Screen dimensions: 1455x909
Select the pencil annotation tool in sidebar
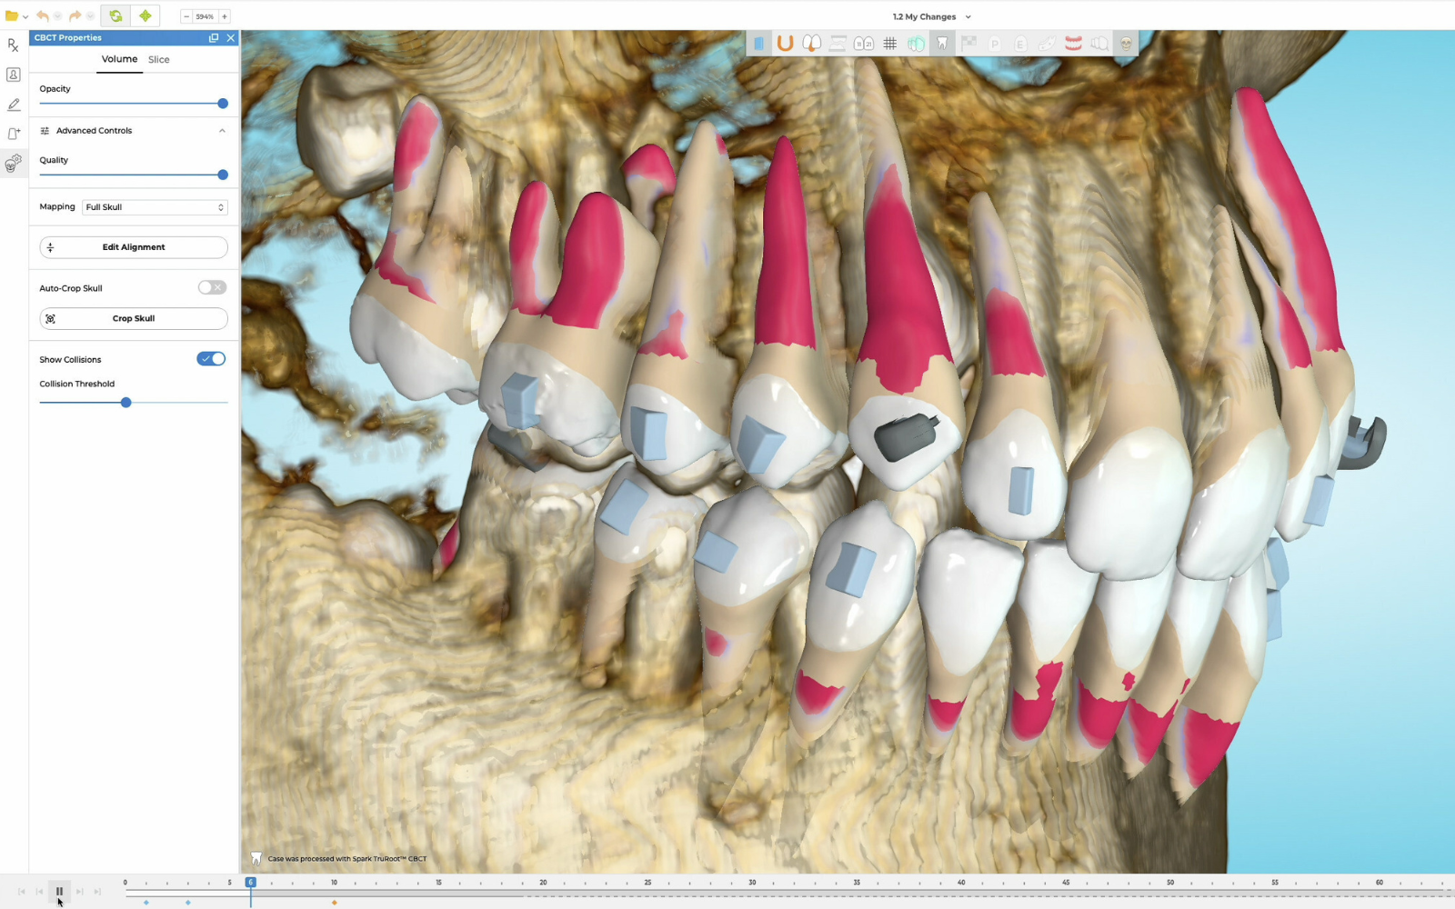[x=13, y=105]
